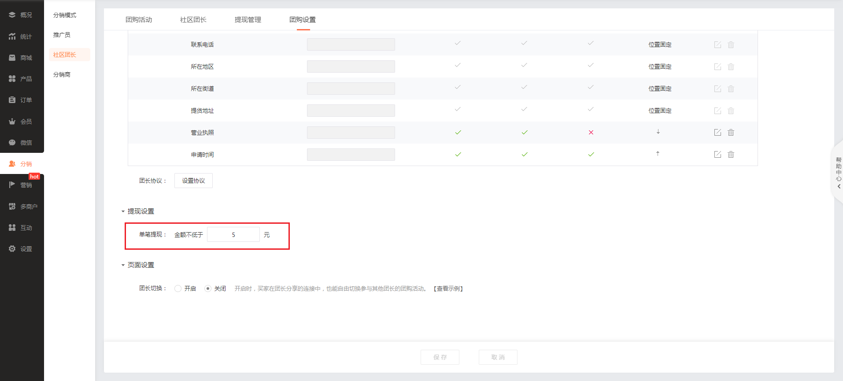The width and height of the screenshot is (843, 381).
Task: Click the 营业执照 placeholder input
Action: pyautogui.click(x=351, y=133)
